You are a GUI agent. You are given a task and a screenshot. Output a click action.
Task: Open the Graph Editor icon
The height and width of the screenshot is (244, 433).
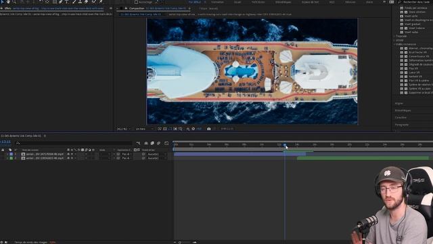coord(166,143)
